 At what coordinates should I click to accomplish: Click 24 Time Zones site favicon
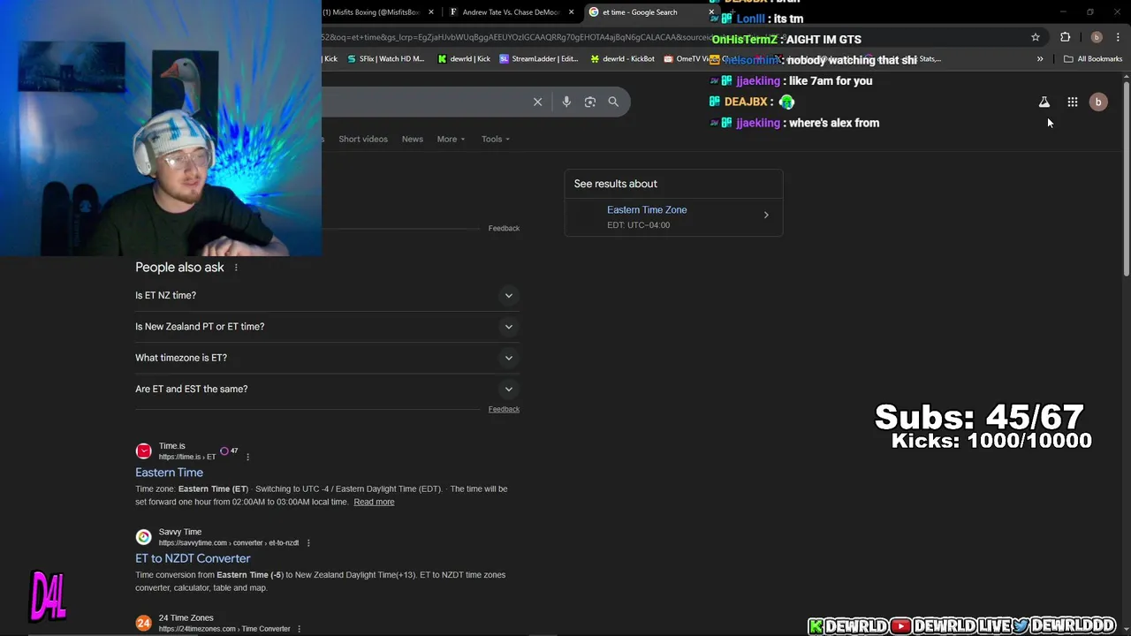coord(143,623)
